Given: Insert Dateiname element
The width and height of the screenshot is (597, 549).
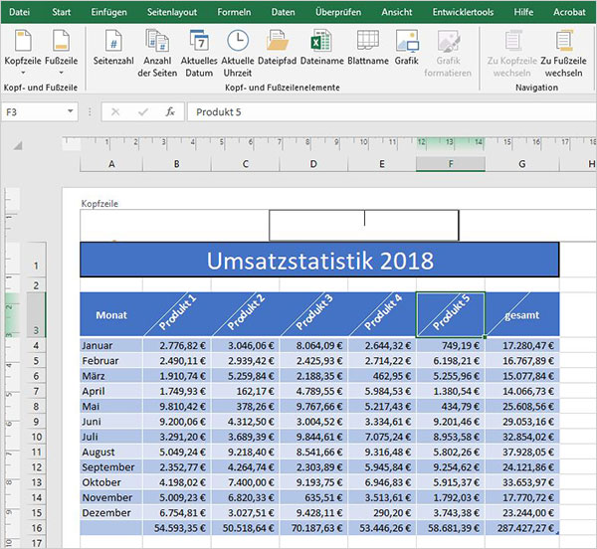Looking at the screenshot, I should (321, 48).
